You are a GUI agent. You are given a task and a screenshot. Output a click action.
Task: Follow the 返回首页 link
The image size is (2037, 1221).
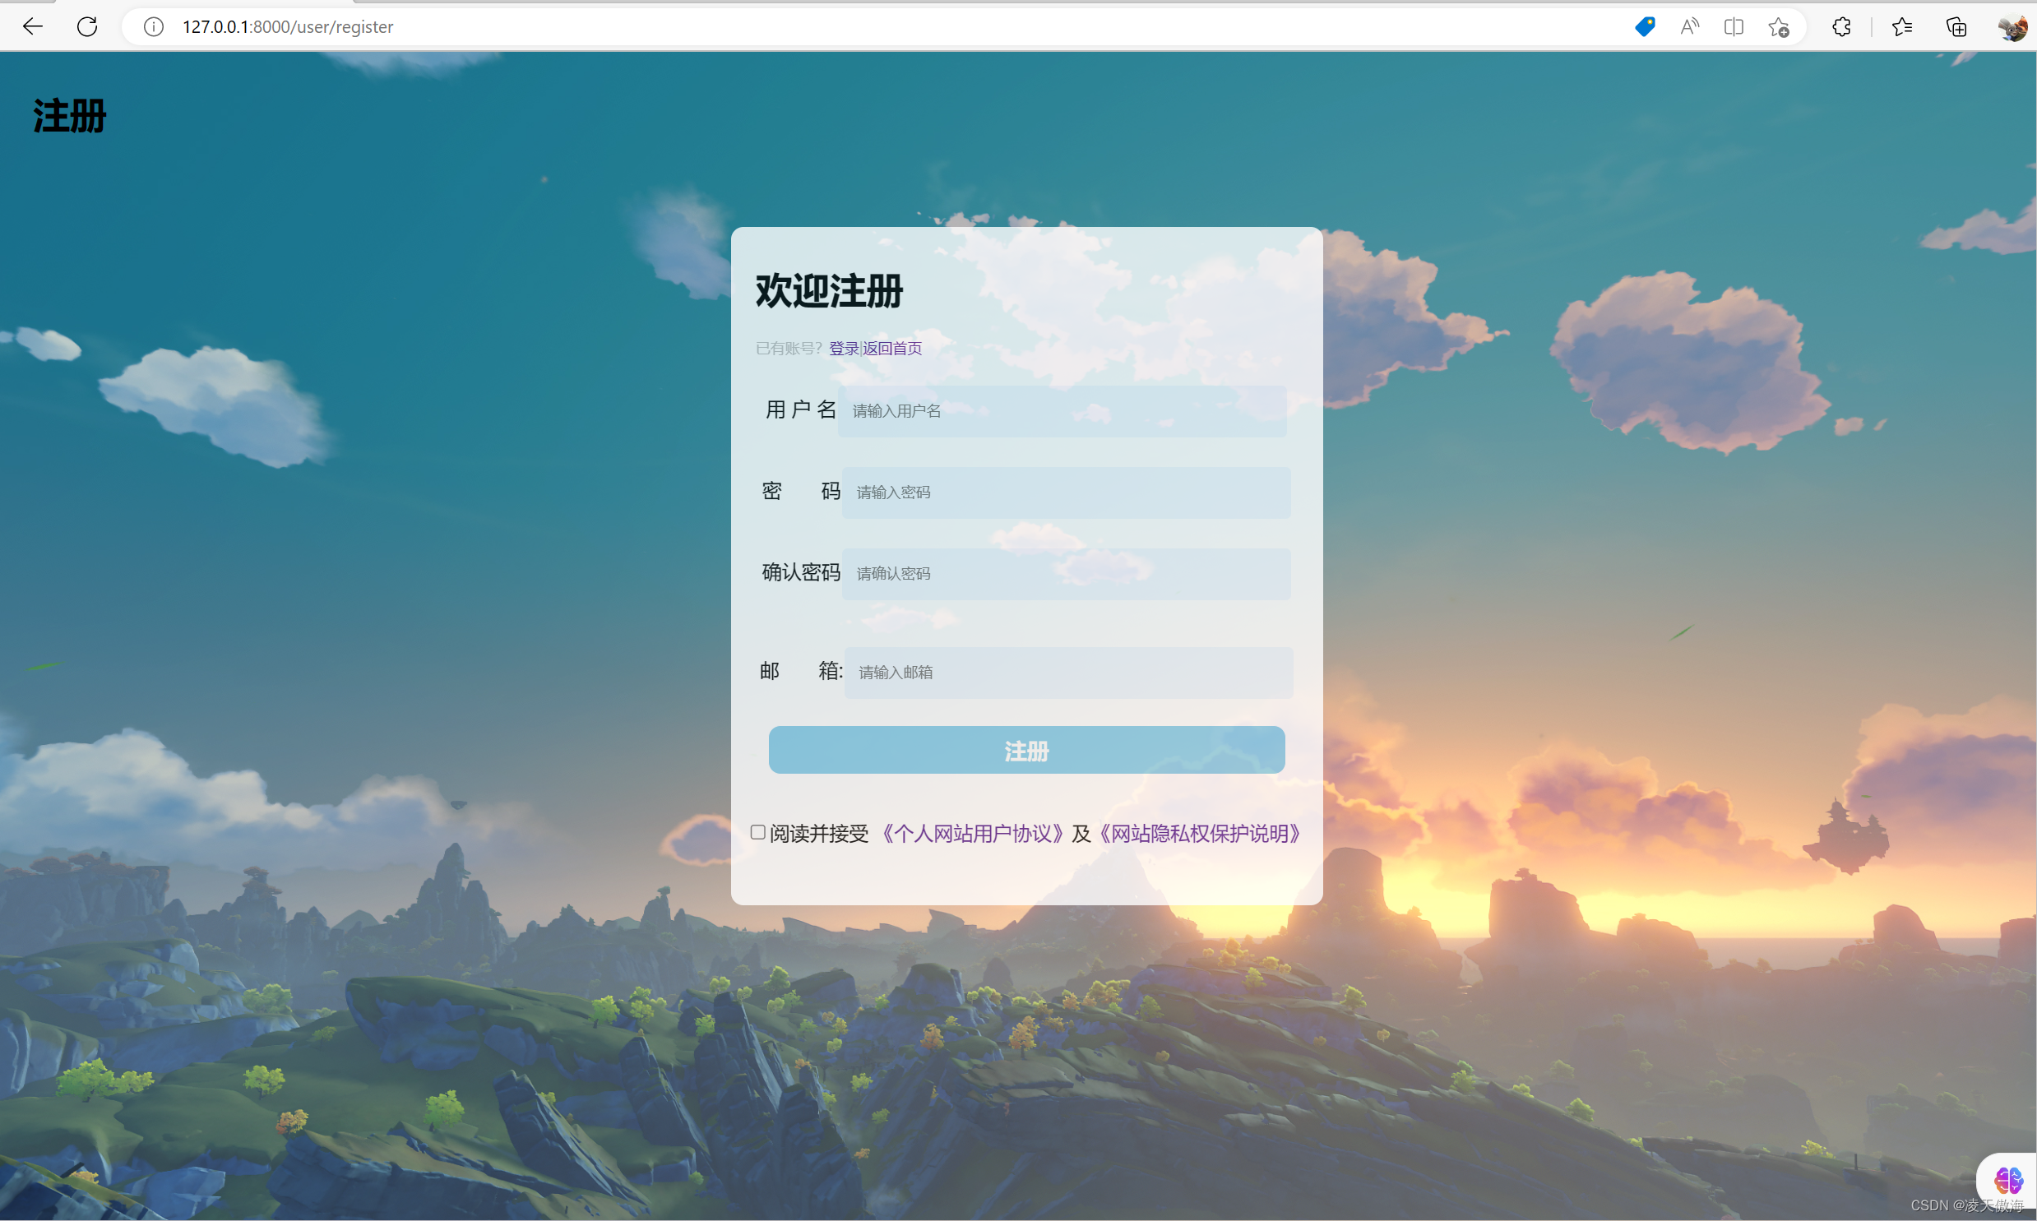point(892,348)
